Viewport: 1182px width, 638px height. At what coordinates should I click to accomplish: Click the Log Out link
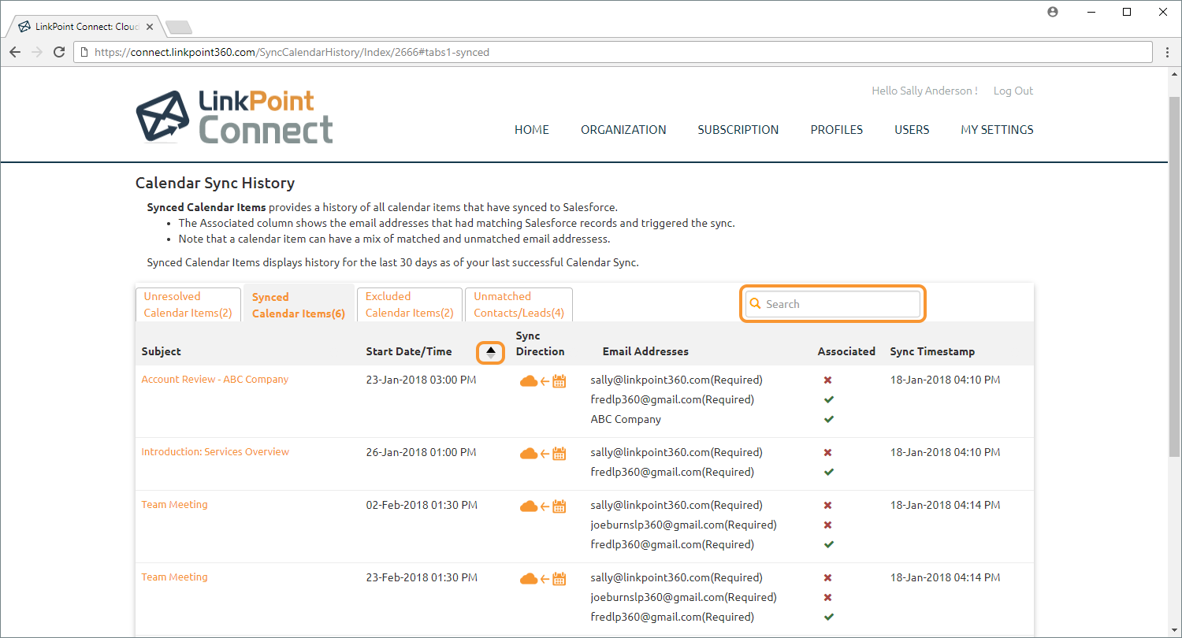pyautogui.click(x=1013, y=91)
